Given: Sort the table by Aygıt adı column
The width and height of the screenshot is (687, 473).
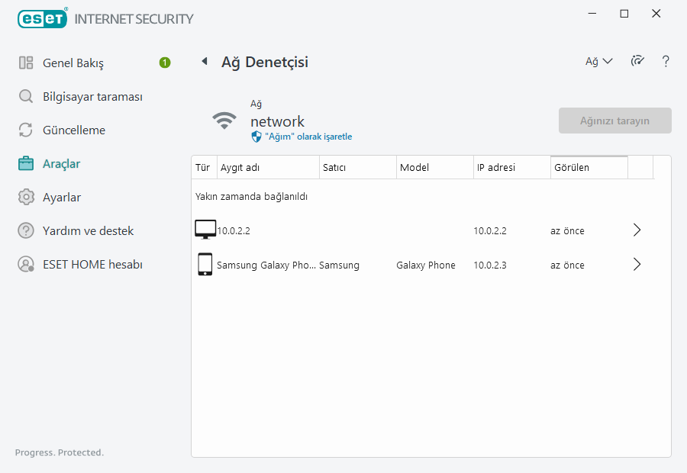Looking at the screenshot, I should pos(267,168).
